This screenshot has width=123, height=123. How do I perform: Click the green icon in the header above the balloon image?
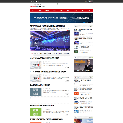[92, 117]
